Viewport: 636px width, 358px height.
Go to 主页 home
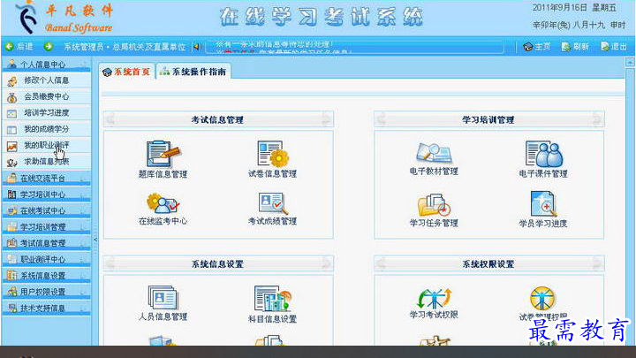tap(537, 47)
